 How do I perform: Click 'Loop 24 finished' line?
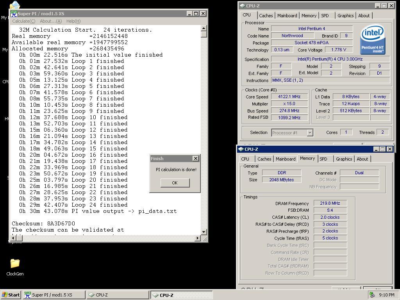[x=73, y=205]
